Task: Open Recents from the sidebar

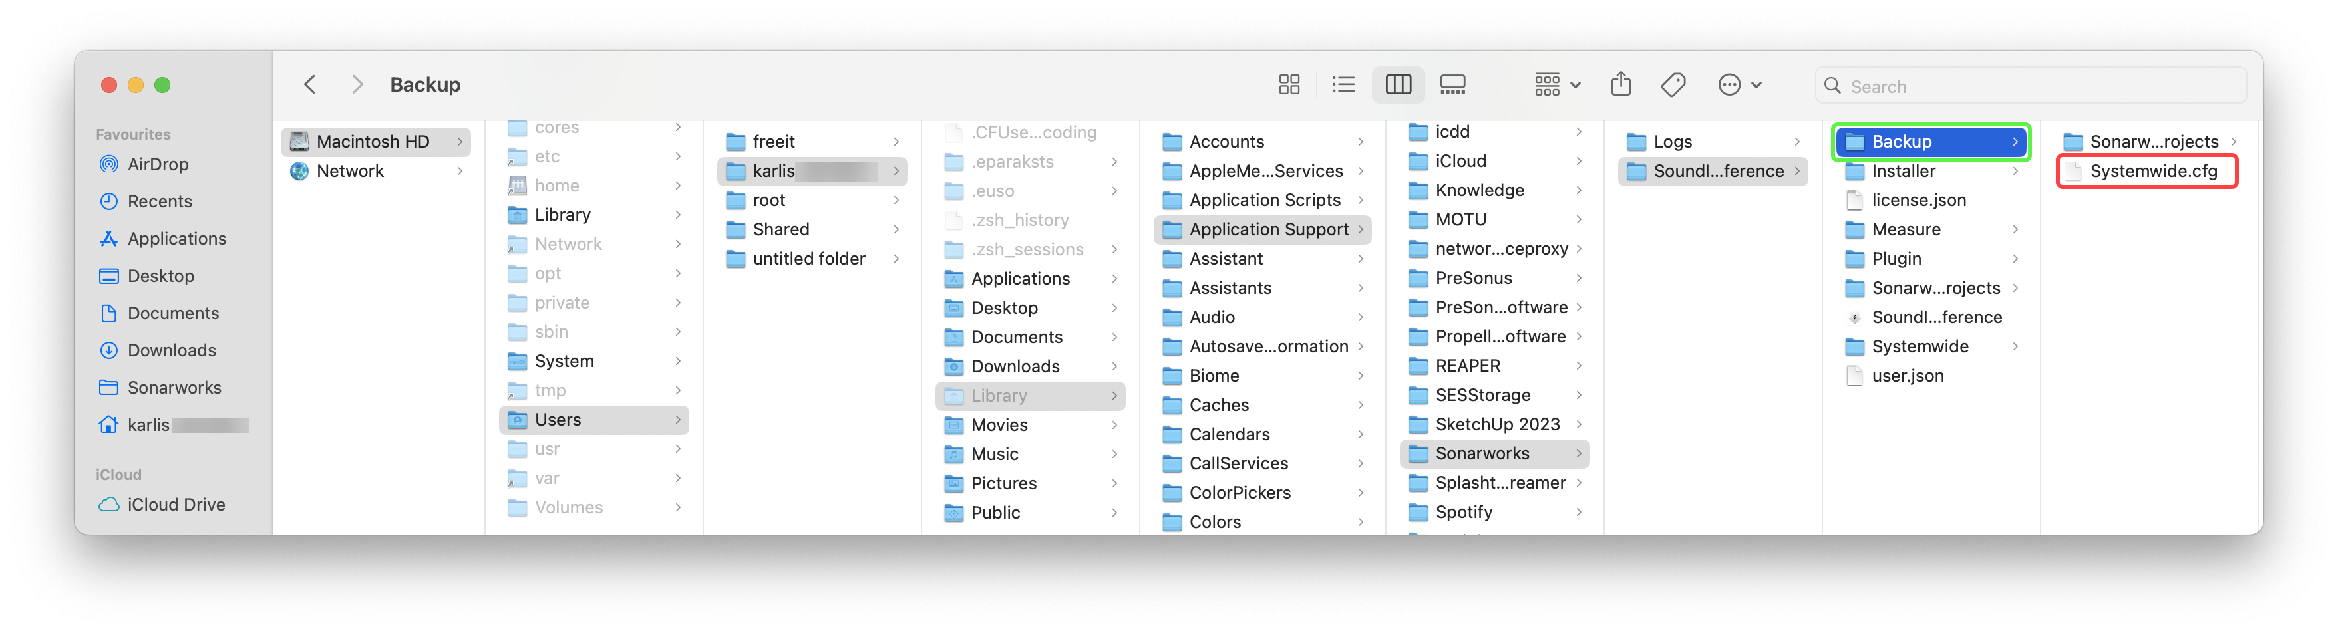Action: (160, 201)
